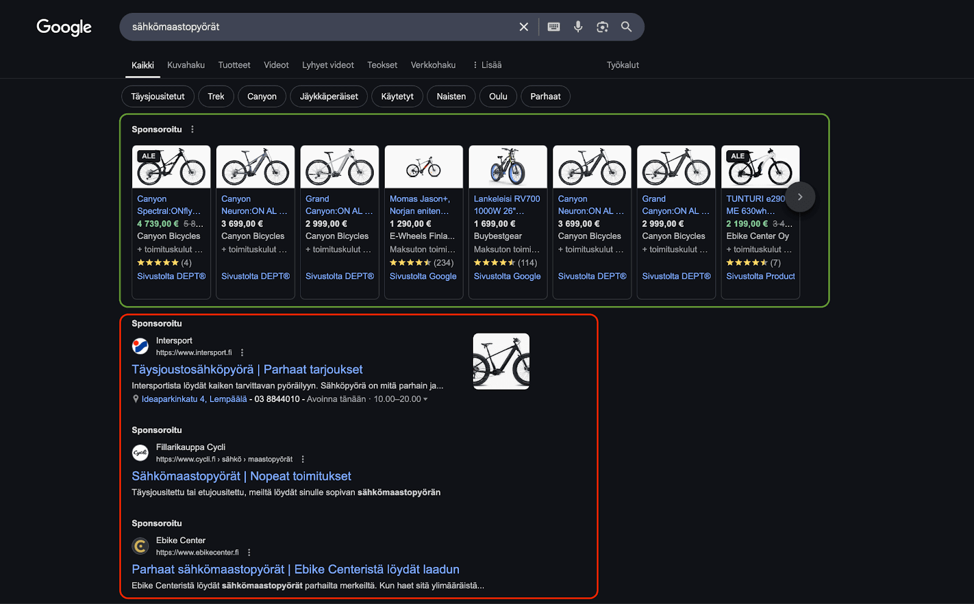Search by image using the Lens icon

[x=602, y=27]
